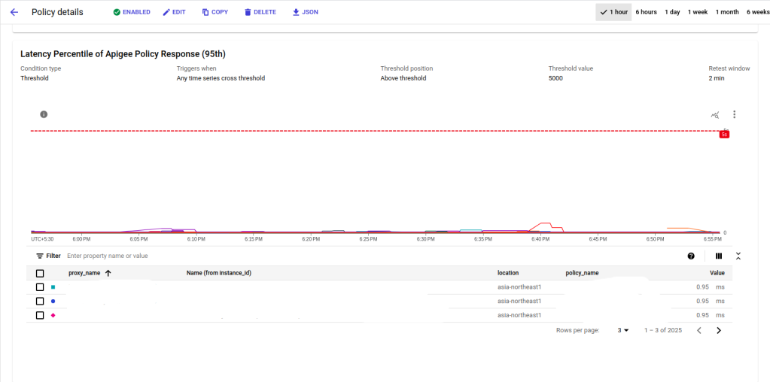Image resolution: width=770 pixels, height=382 pixels.
Task: Click the ascending sort arrow beside proxy_name
Action: pos(108,274)
